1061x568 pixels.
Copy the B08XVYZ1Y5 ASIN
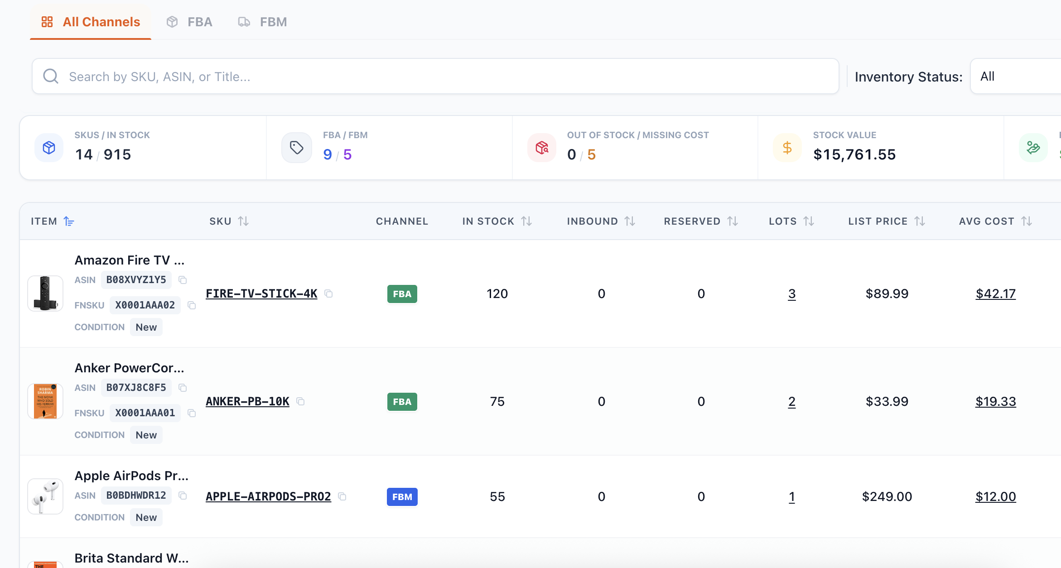pyautogui.click(x=183, y=280)
